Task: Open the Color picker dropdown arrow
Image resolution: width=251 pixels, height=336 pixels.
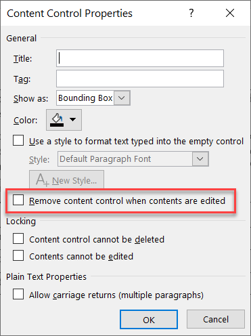Action: (x=72, y=119)
